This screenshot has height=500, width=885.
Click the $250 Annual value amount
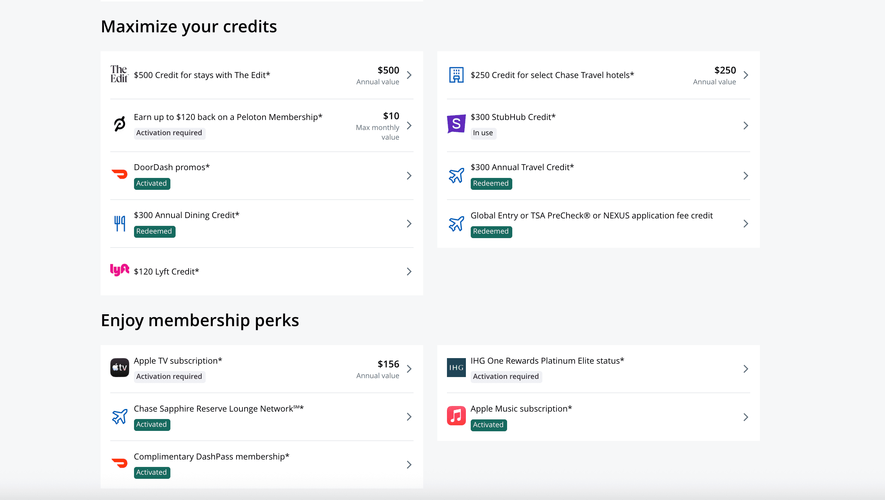tap(725, 70)
